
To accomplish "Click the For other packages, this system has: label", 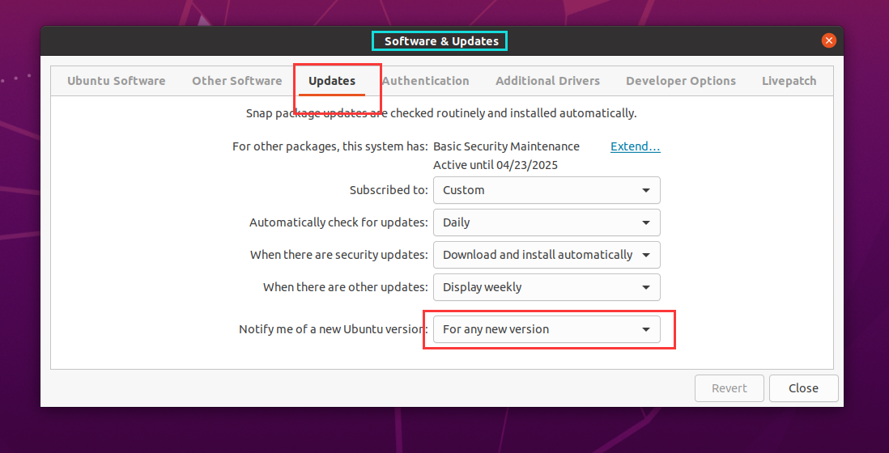I will click(330, 146).
